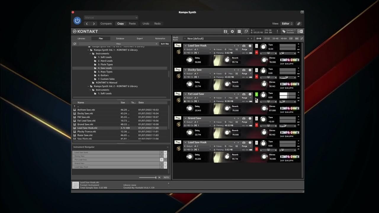Click the link chain icon
This screenshot has height=213, width=379.
tap(299, 24)
